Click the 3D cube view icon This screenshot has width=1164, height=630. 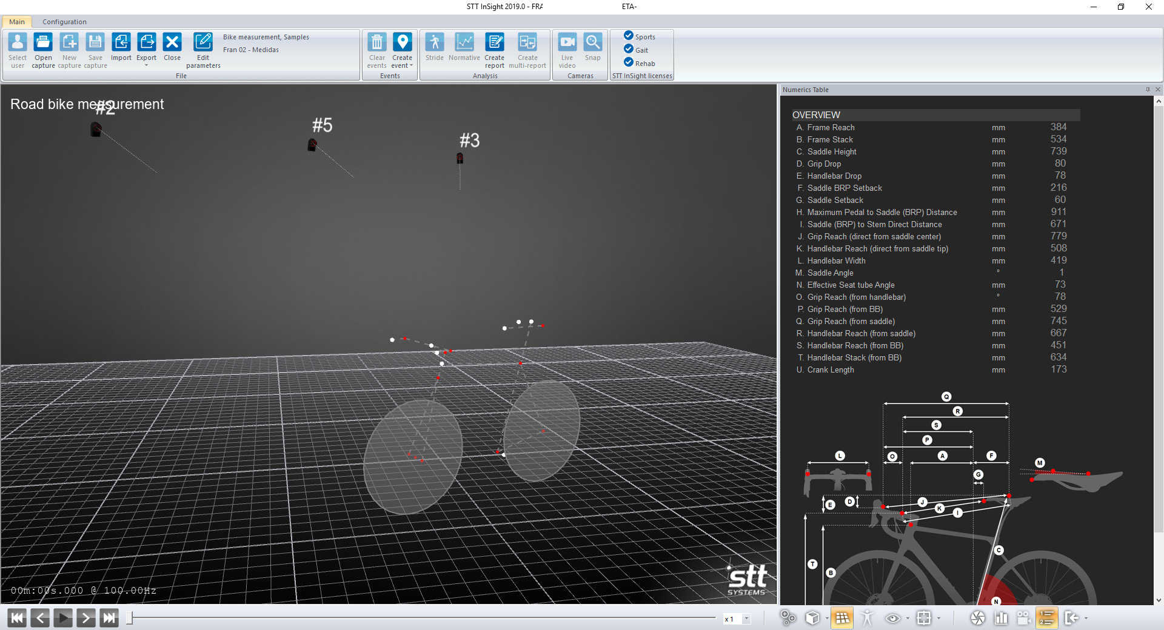coord(812,618)
